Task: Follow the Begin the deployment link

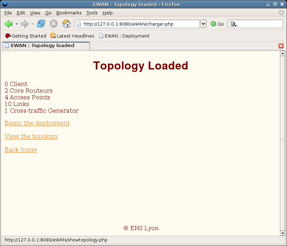Action: point(37,123)
